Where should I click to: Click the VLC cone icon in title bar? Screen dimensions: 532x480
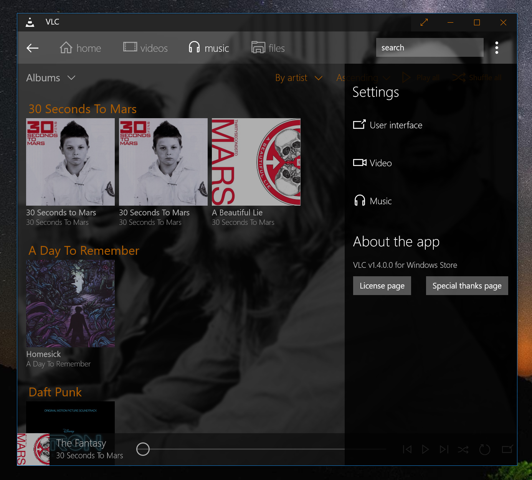[30, 22]
